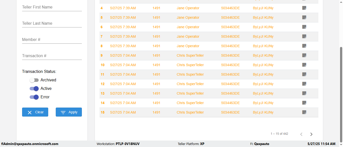This screenshot has height=147, width=343.
Task: Apply the transaction filters
Action: pos(69,112)
